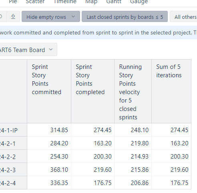Select the Gauge chart tab
The image size is (197, 193).
[139, 2]
